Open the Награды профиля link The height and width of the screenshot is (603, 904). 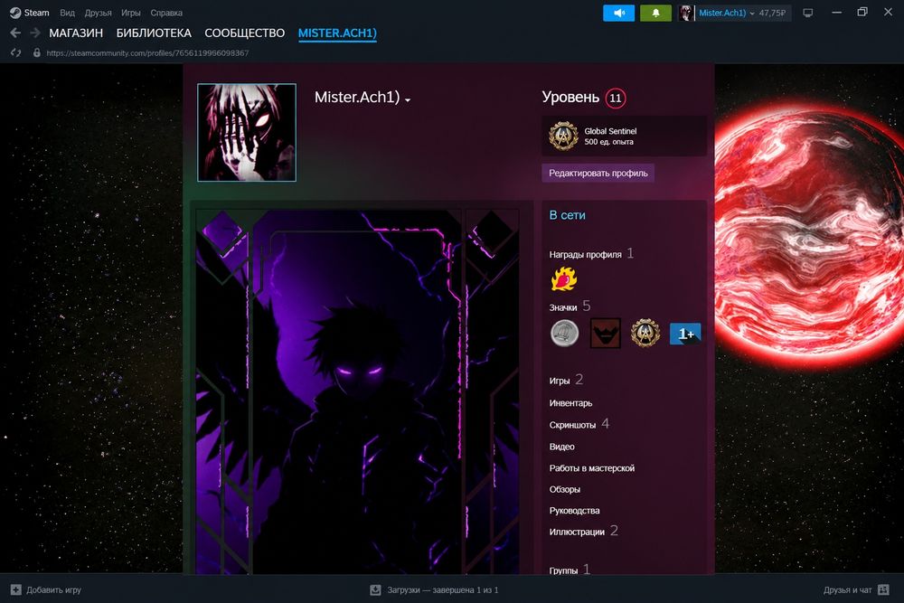click(x=585, y=254)
